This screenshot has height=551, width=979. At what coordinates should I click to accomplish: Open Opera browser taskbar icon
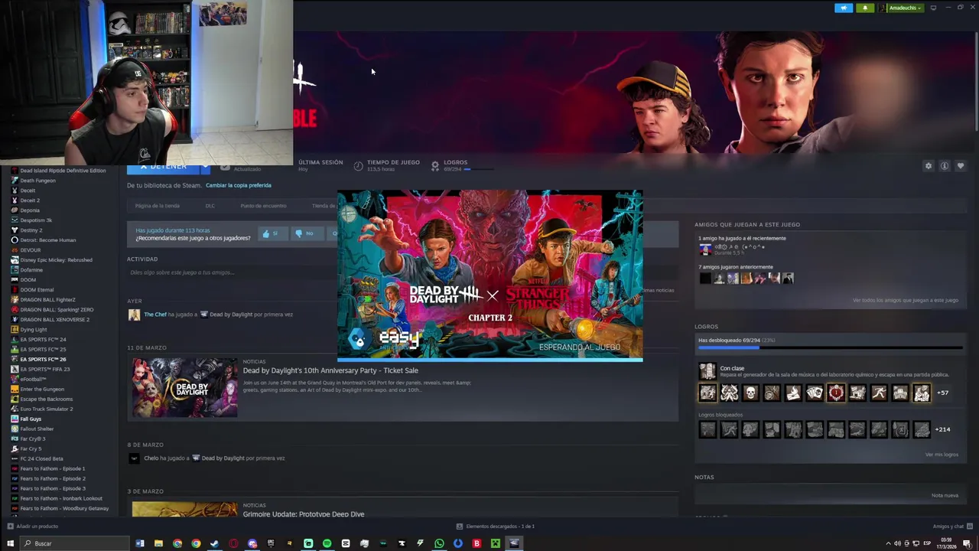(x=233, y=543)
